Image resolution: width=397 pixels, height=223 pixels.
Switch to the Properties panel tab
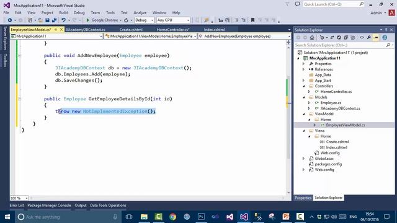pyautogui.click(x=303, y=198)
